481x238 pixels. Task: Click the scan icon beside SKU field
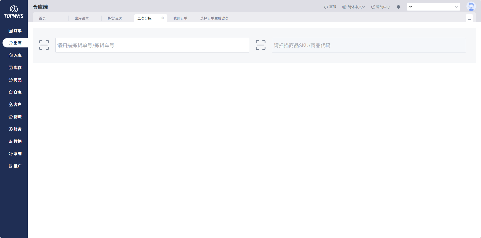point(261,45)
